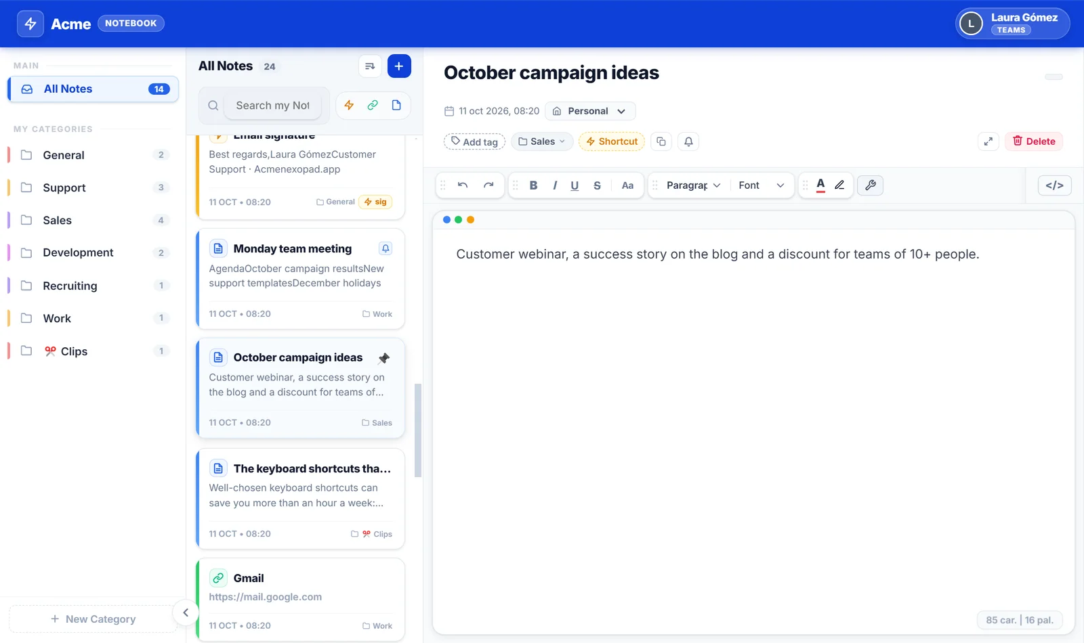Viewport: 1084px width, 643px height.
Task: Open the Paragraph style dropdown
Action: tap(693, 185)
